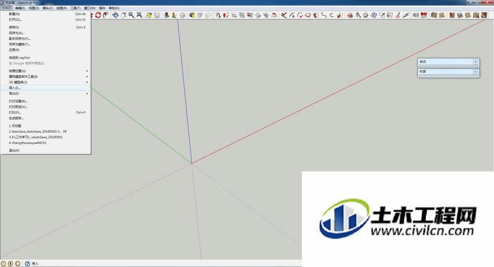The height and width of the screenshot is (267, 494).
Task: Click the yellow Add Location icon
Action: tap(149, 15)
